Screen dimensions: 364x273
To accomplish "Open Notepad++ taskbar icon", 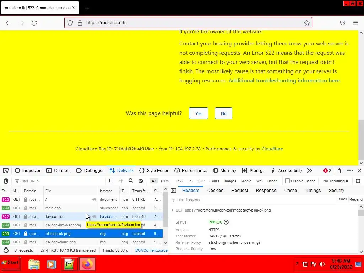I will click(x=69, y=264).
